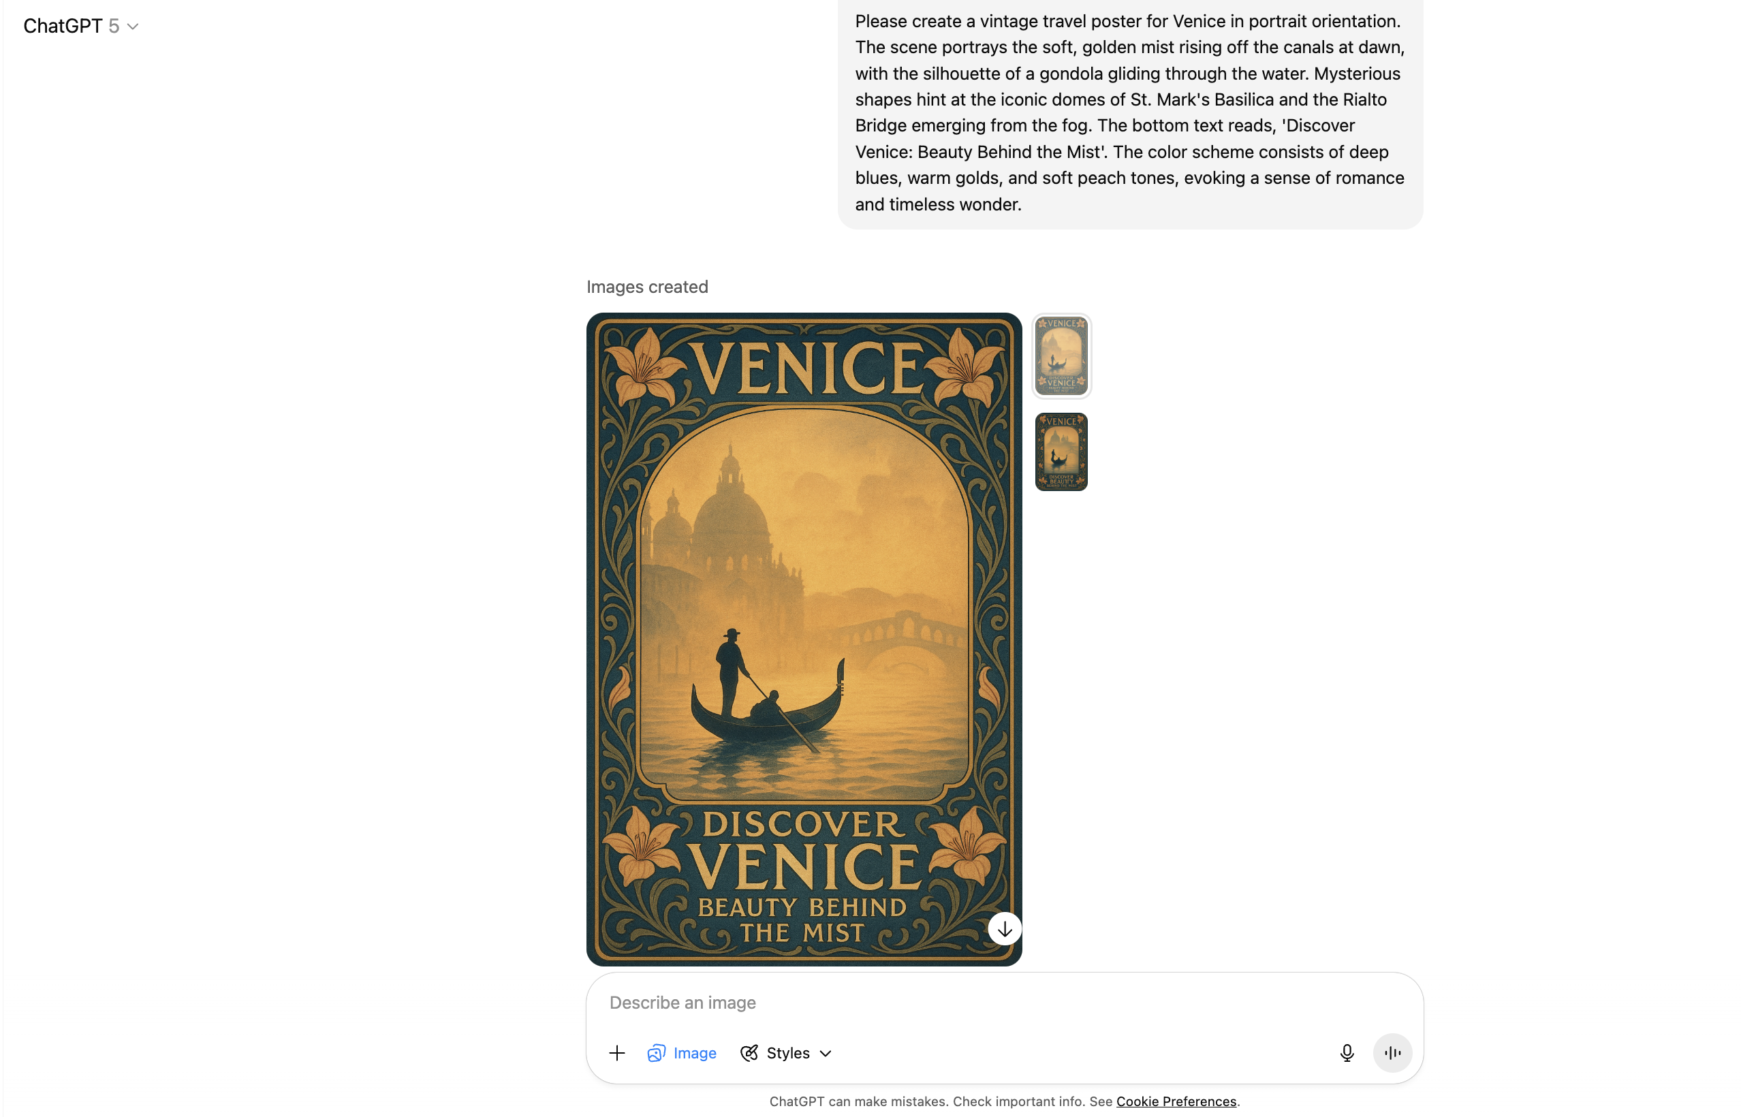Open the Cookie Preferences link
This screenshot has width=1741, height=1117.
(x=1176, y=1101)
